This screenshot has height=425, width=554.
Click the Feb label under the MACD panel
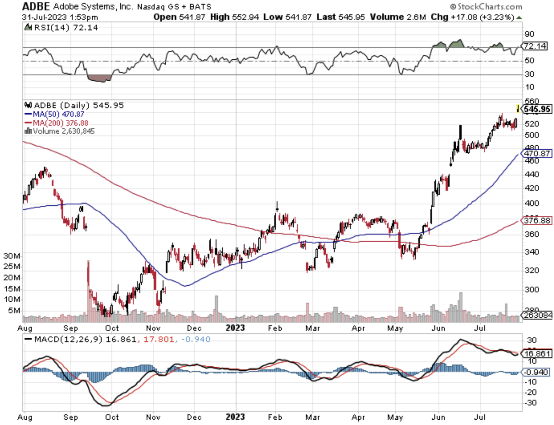[x=275, y=417]
